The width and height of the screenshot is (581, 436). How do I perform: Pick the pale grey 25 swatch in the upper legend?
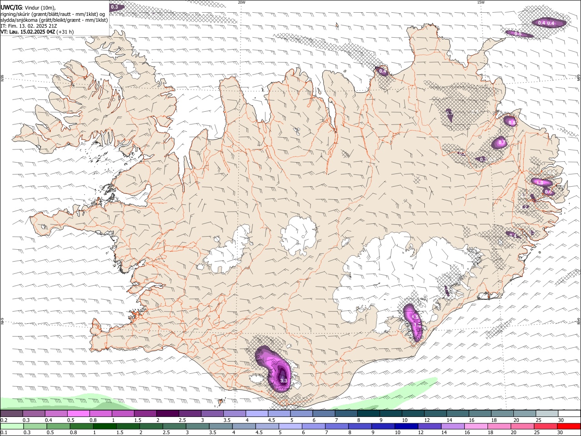pyautogui.click(x=547, y=414)
